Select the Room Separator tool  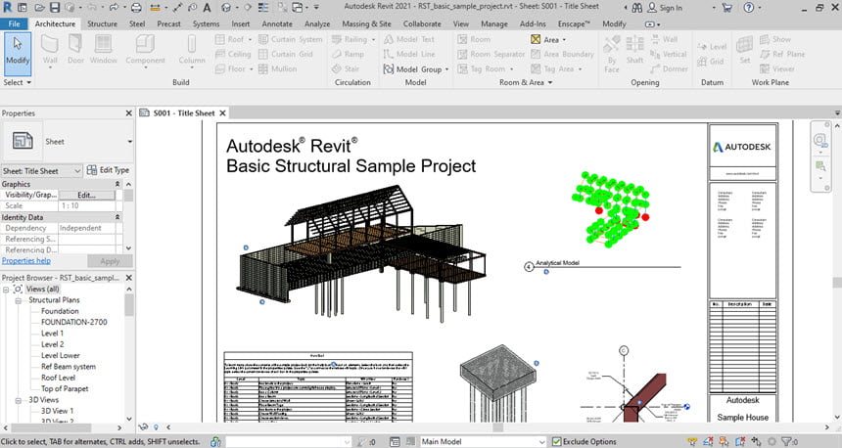[x=491, y=54]
